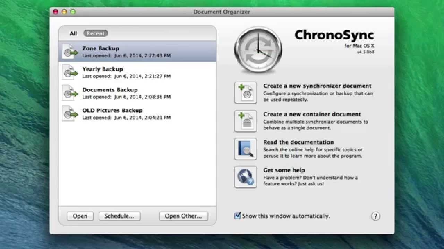Viewport: 444px width, 249px height.
Task: Click 'Read the documentation' heading
Action: [x=298, y=142]
